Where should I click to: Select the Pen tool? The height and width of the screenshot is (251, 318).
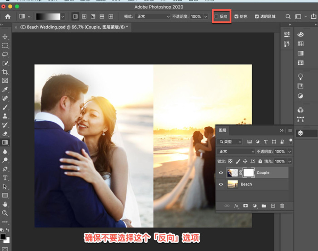tap(5, 169)
